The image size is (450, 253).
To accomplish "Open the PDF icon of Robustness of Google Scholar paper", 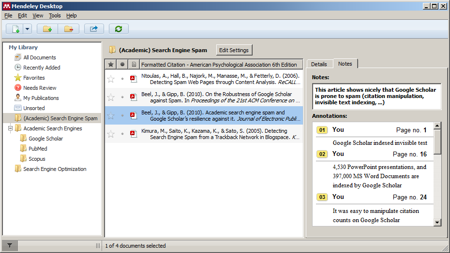I will (134, 97).
